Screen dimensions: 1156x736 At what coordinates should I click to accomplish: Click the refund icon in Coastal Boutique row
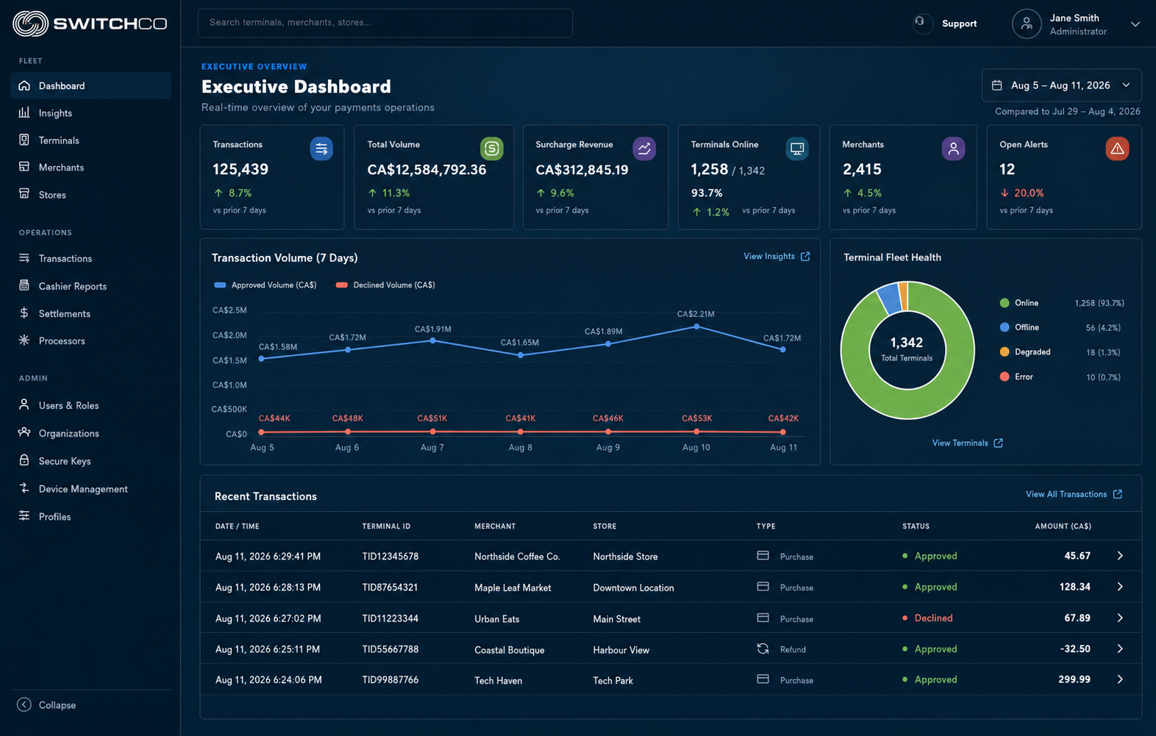tap(763, 649)
